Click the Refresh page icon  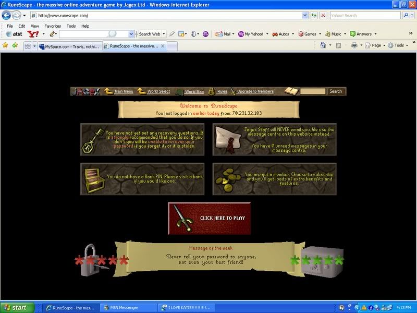314,16
